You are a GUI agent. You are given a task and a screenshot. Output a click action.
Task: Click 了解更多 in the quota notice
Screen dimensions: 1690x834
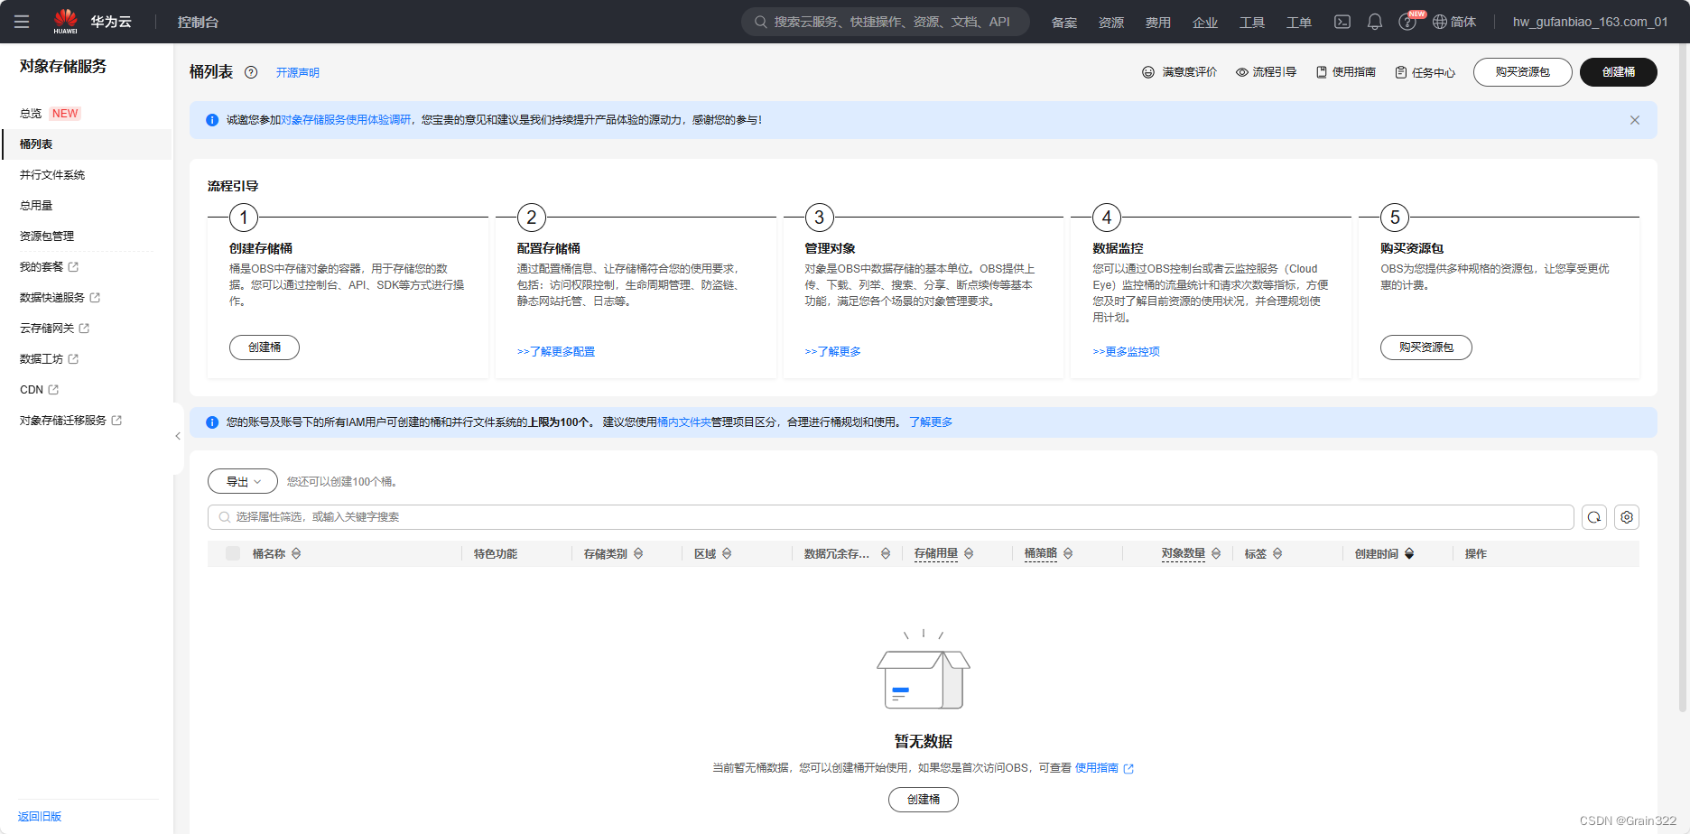[931, 422]
